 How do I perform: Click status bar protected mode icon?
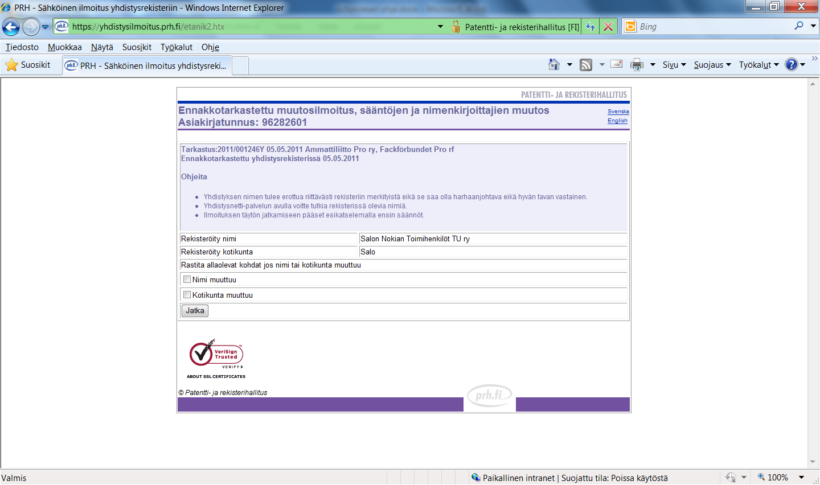pyautogui.click(x=731, y=478)
